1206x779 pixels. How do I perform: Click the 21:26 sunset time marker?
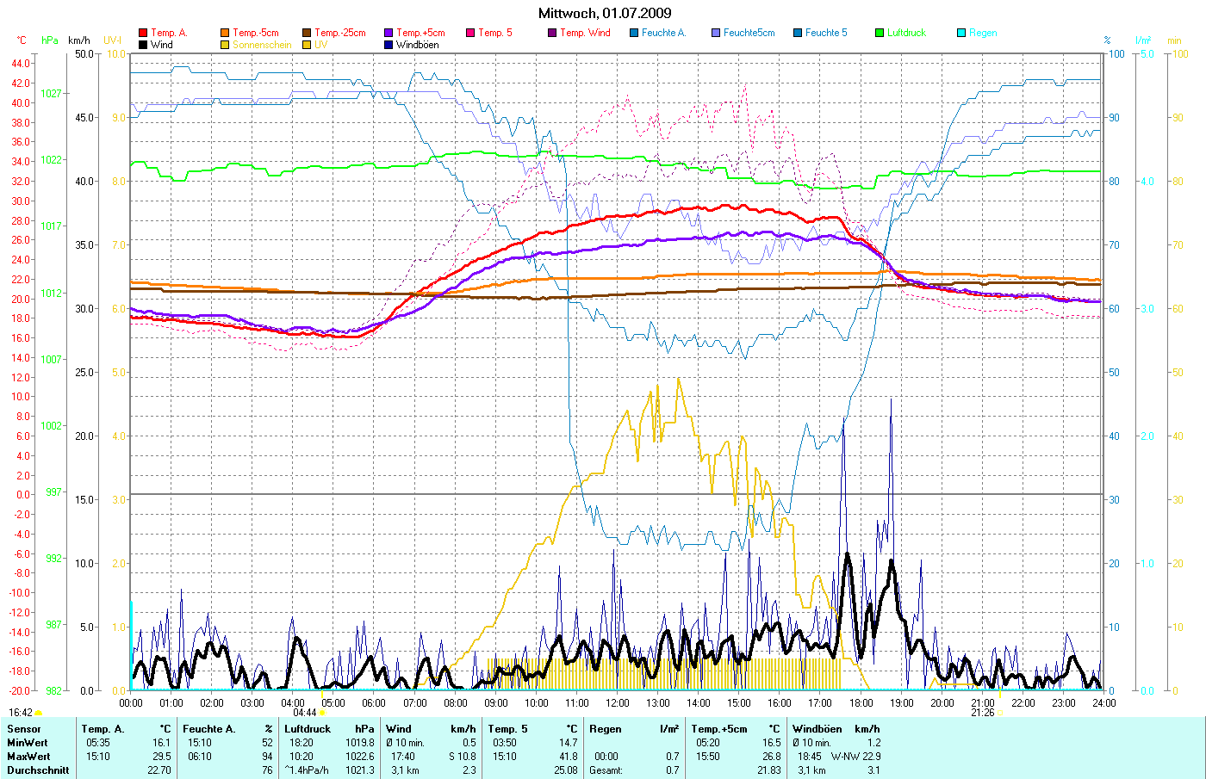(983, 713)
